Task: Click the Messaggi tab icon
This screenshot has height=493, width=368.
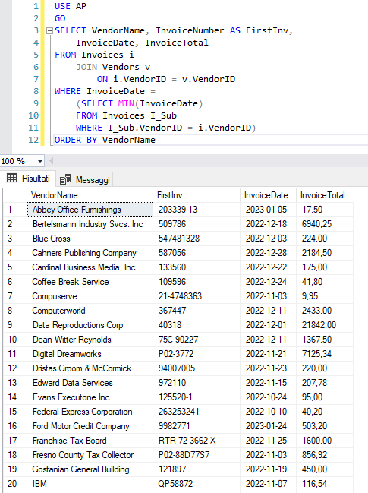Action: (x=65, y=179)
